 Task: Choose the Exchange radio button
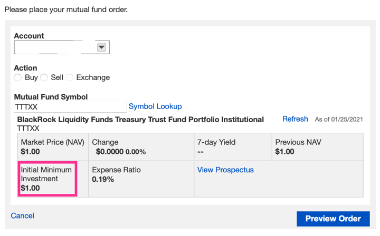(70, 77)
